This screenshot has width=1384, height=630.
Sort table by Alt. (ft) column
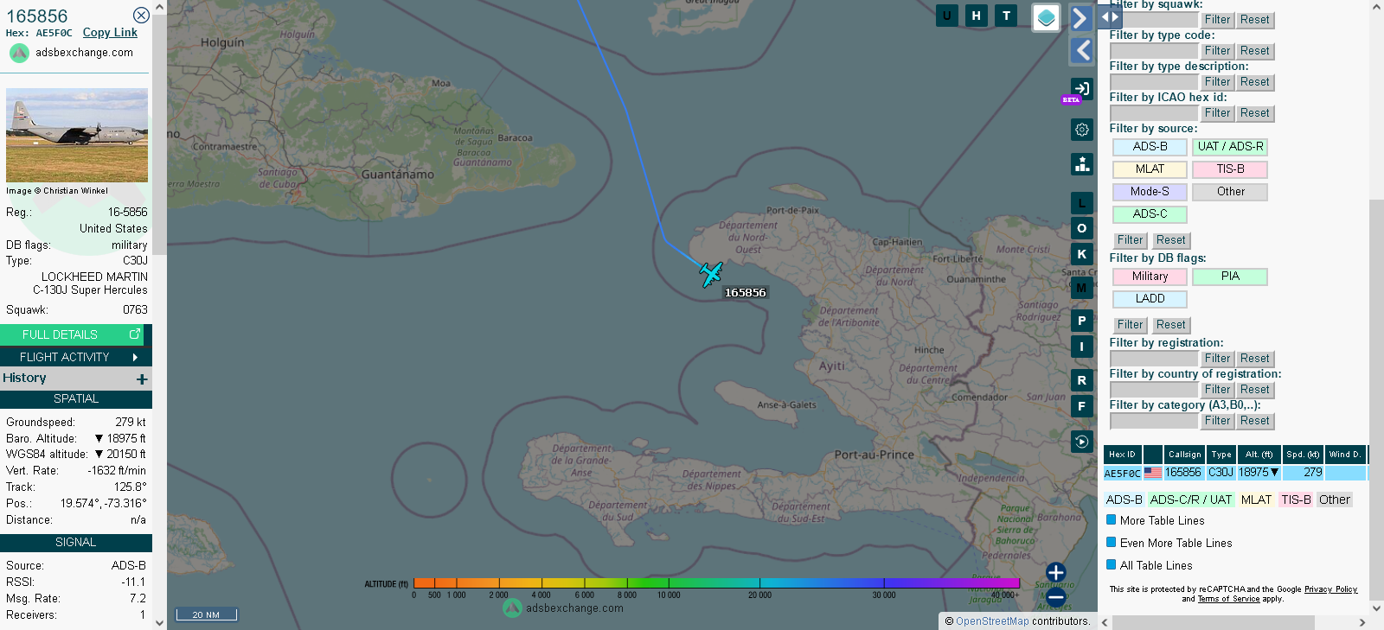pos(1259,455)
